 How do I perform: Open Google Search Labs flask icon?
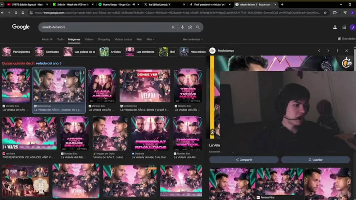coord(335,27)
